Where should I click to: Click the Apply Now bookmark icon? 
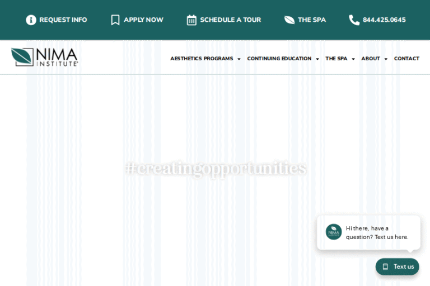[x=115, y=20]
